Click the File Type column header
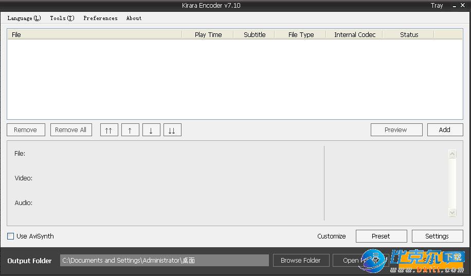 (300, 34)
